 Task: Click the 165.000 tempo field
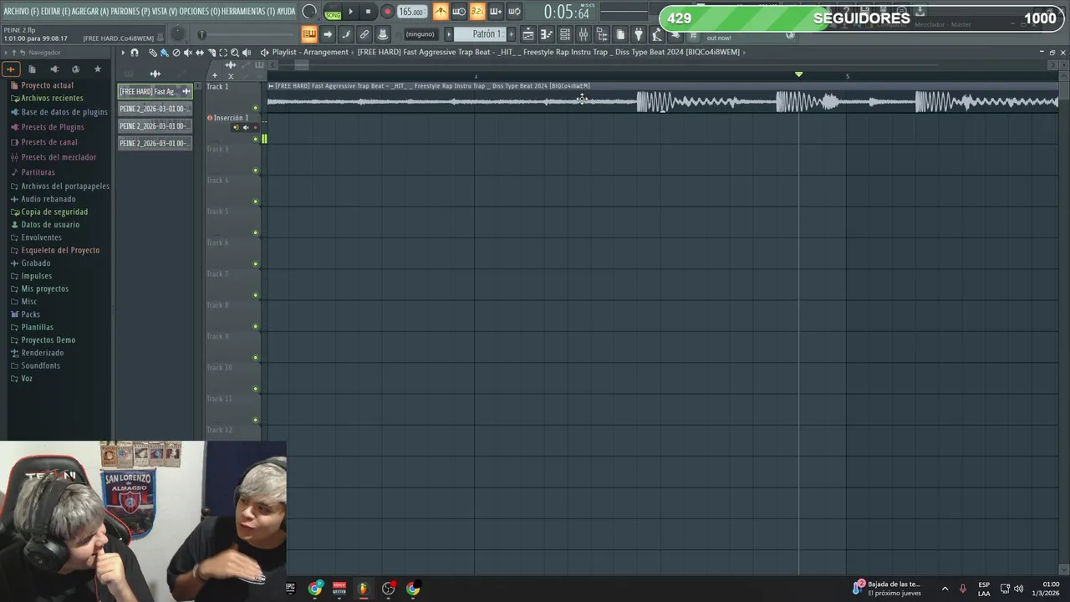[411, 12]
